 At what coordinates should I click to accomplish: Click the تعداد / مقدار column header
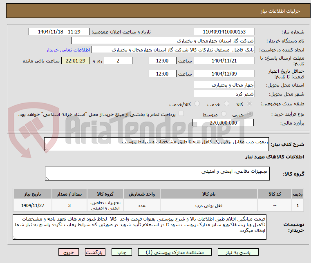(x=69, y=194)
